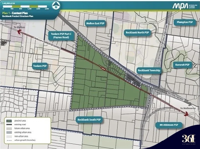Select the Rockbank Township label
Screen dimensions: 200x149
pyautogui.click(x=149, y=71)
